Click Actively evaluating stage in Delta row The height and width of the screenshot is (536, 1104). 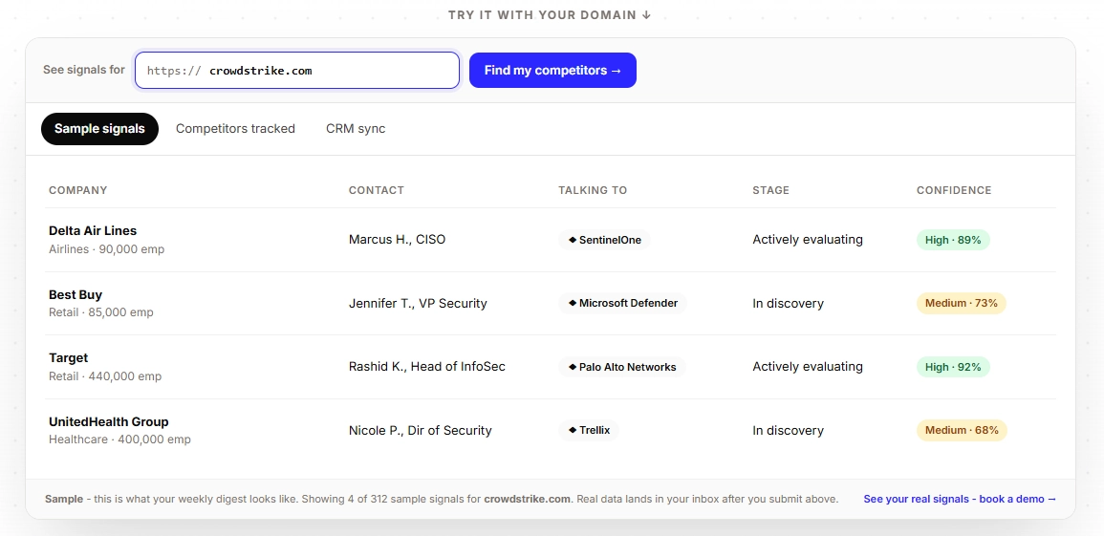[x=808, y=240]
